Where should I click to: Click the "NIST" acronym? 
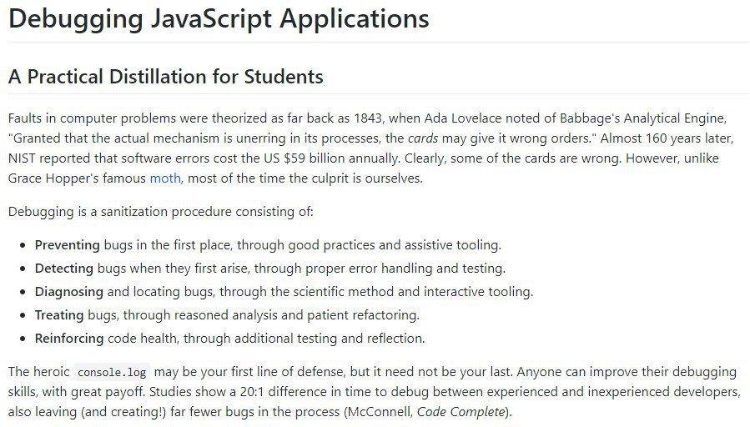click(x=23, y=158)
